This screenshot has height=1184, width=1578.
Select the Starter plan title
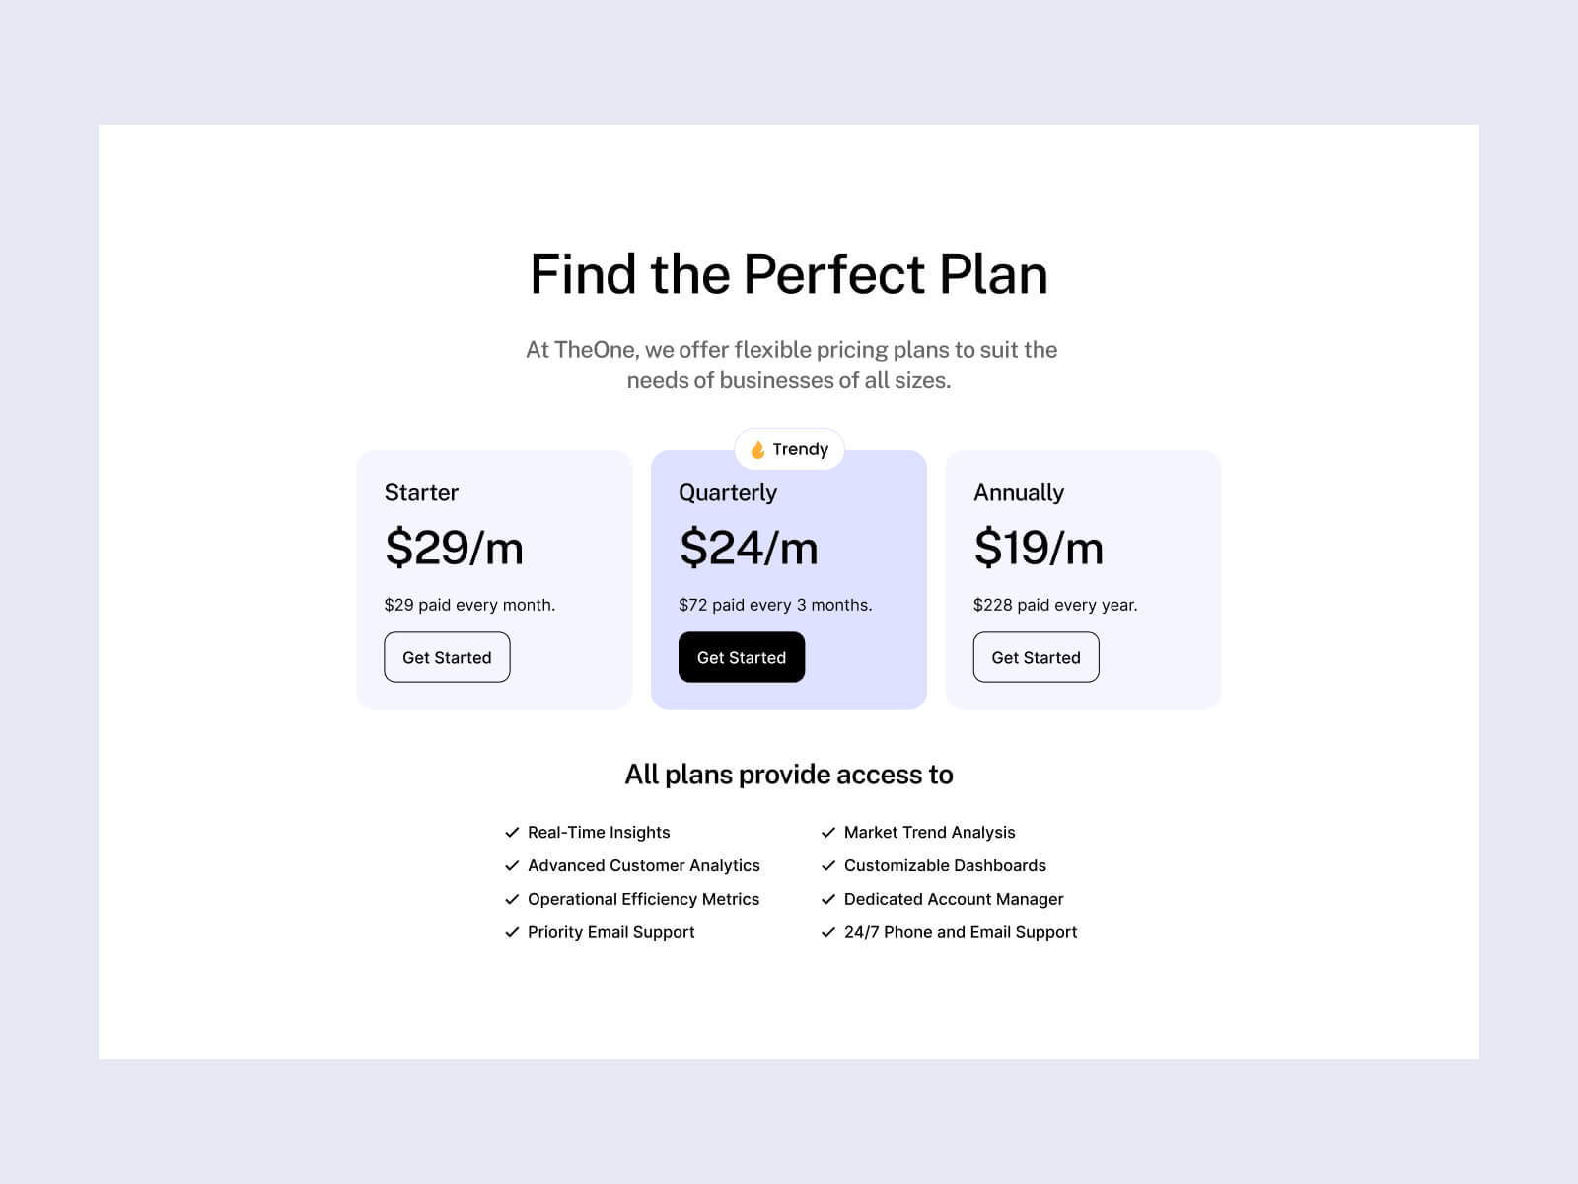click(421, 492)
